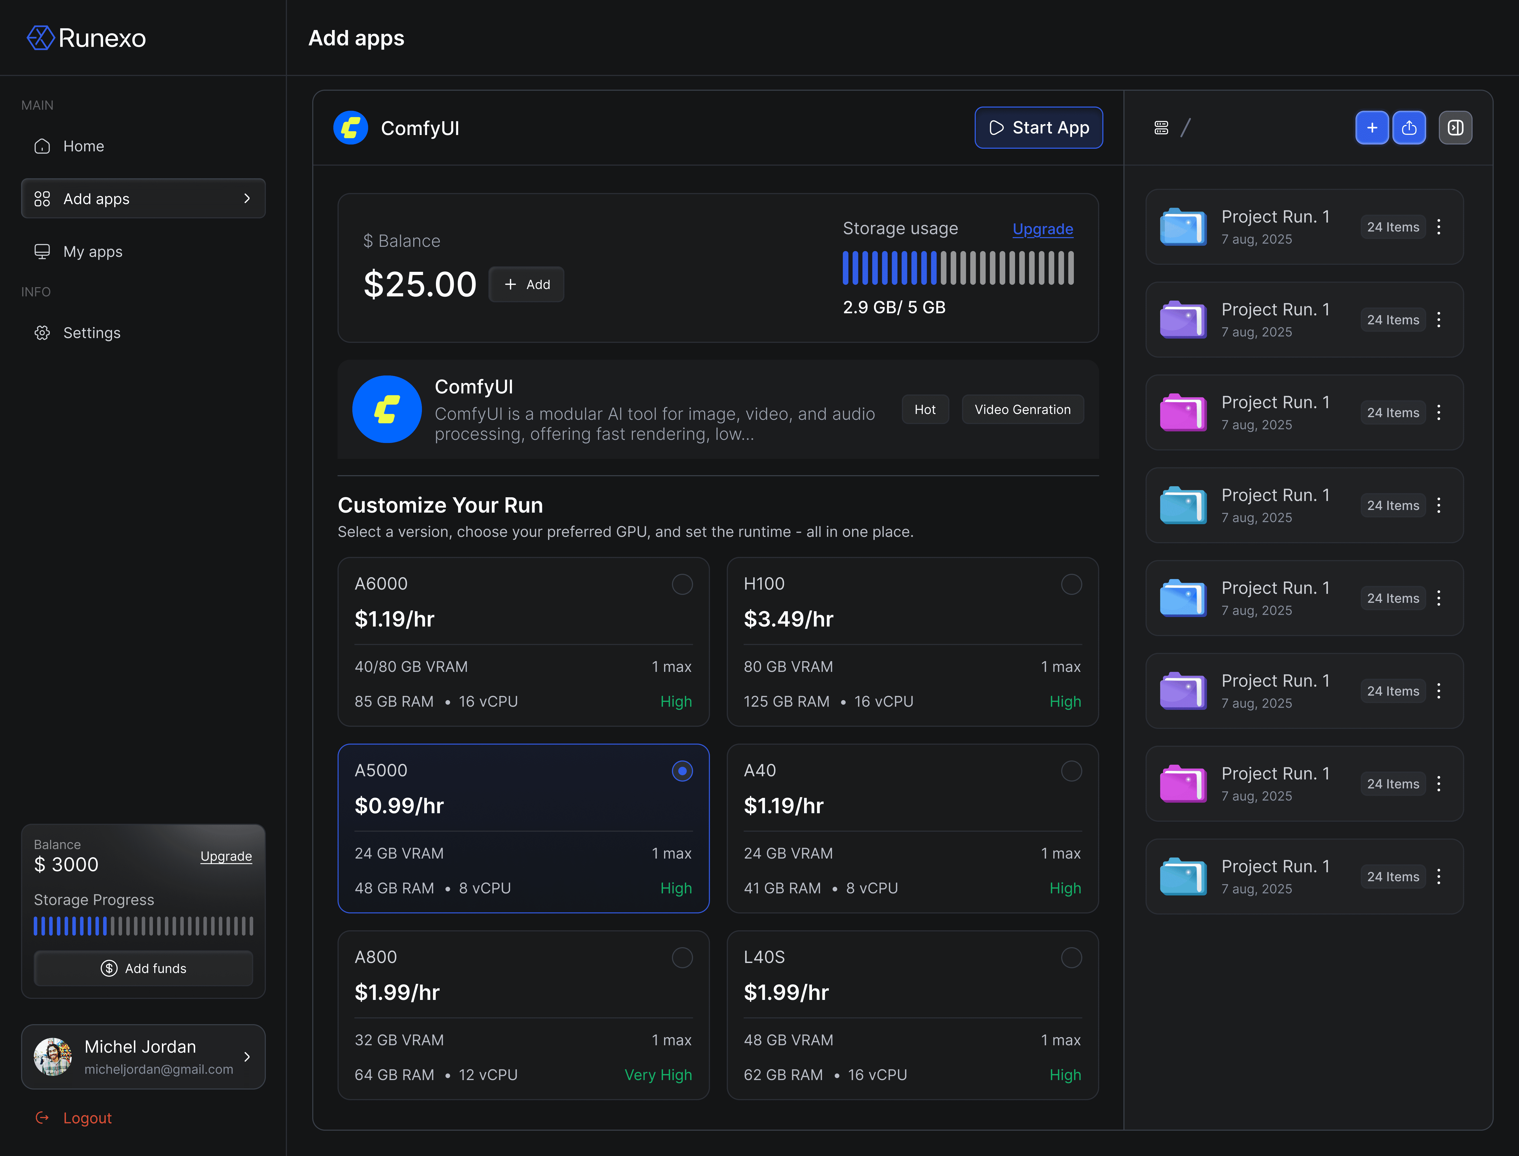The image size is (1519, 1156).
Task: Open options for first Project Run folder
Action: 1439,227
